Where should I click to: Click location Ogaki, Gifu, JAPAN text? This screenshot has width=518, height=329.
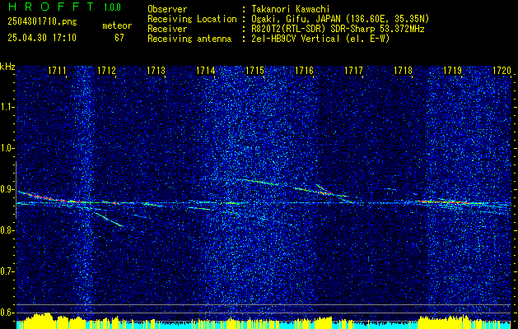tap(340, 19)
